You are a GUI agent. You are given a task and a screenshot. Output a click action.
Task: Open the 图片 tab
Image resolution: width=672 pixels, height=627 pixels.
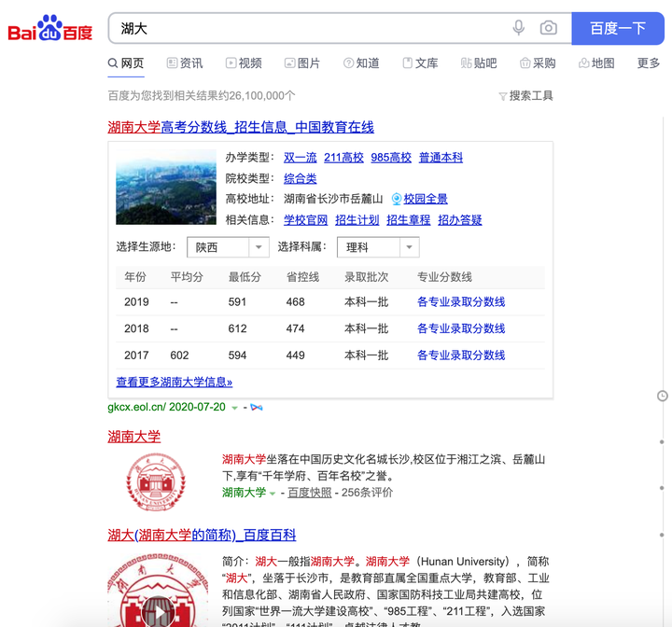(302, 63)
